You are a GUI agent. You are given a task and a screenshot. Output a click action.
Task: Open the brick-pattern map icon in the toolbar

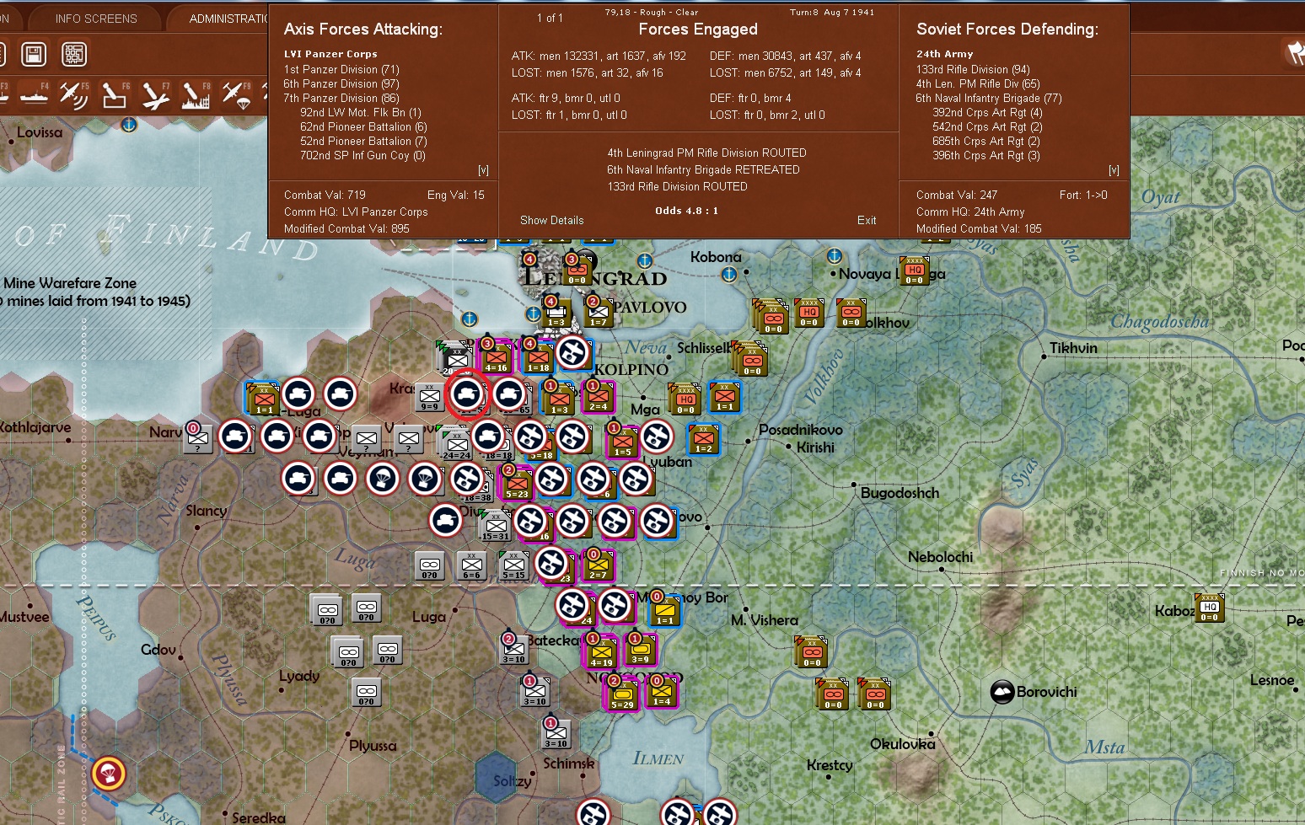(x=74, y=55)
